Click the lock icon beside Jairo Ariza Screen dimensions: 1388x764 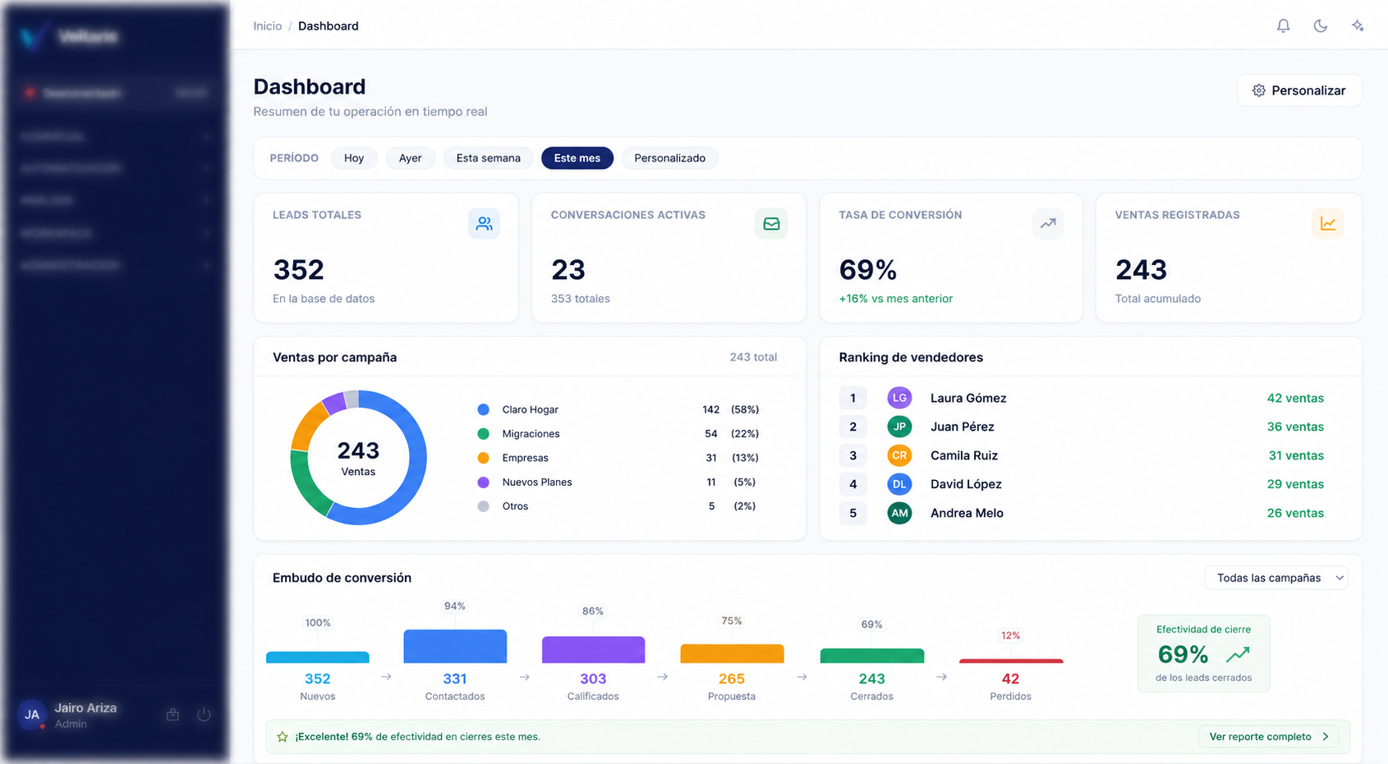click(172, 715)
